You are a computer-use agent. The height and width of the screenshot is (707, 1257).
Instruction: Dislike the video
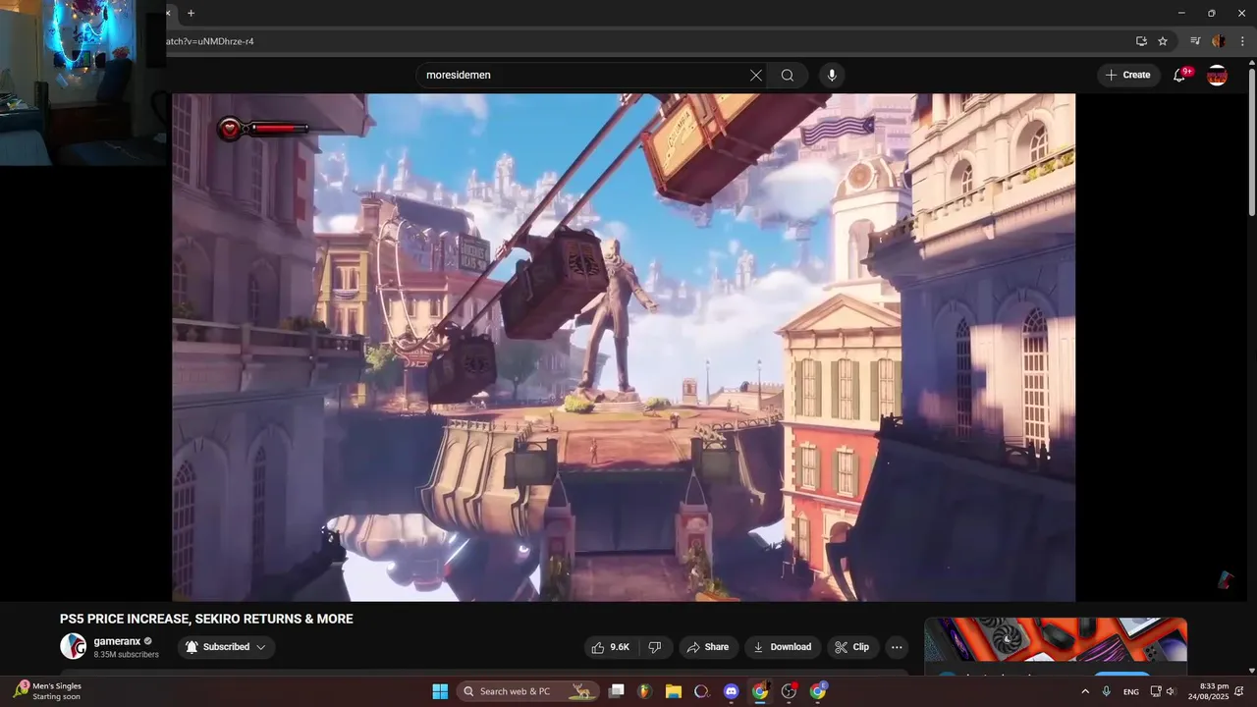click(x=655, y=647)
